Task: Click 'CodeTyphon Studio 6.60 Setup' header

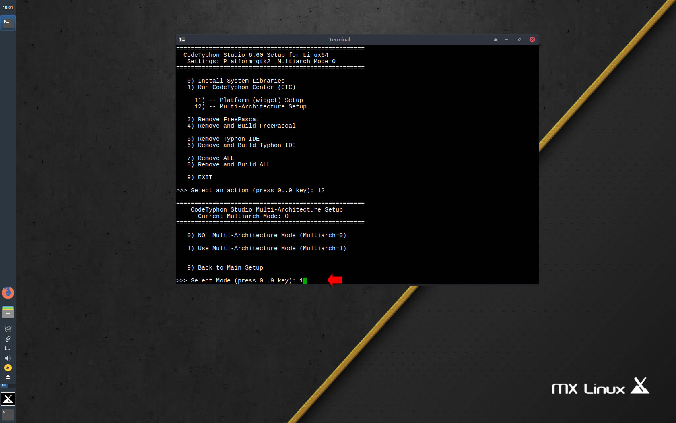Action: [256, 55]
